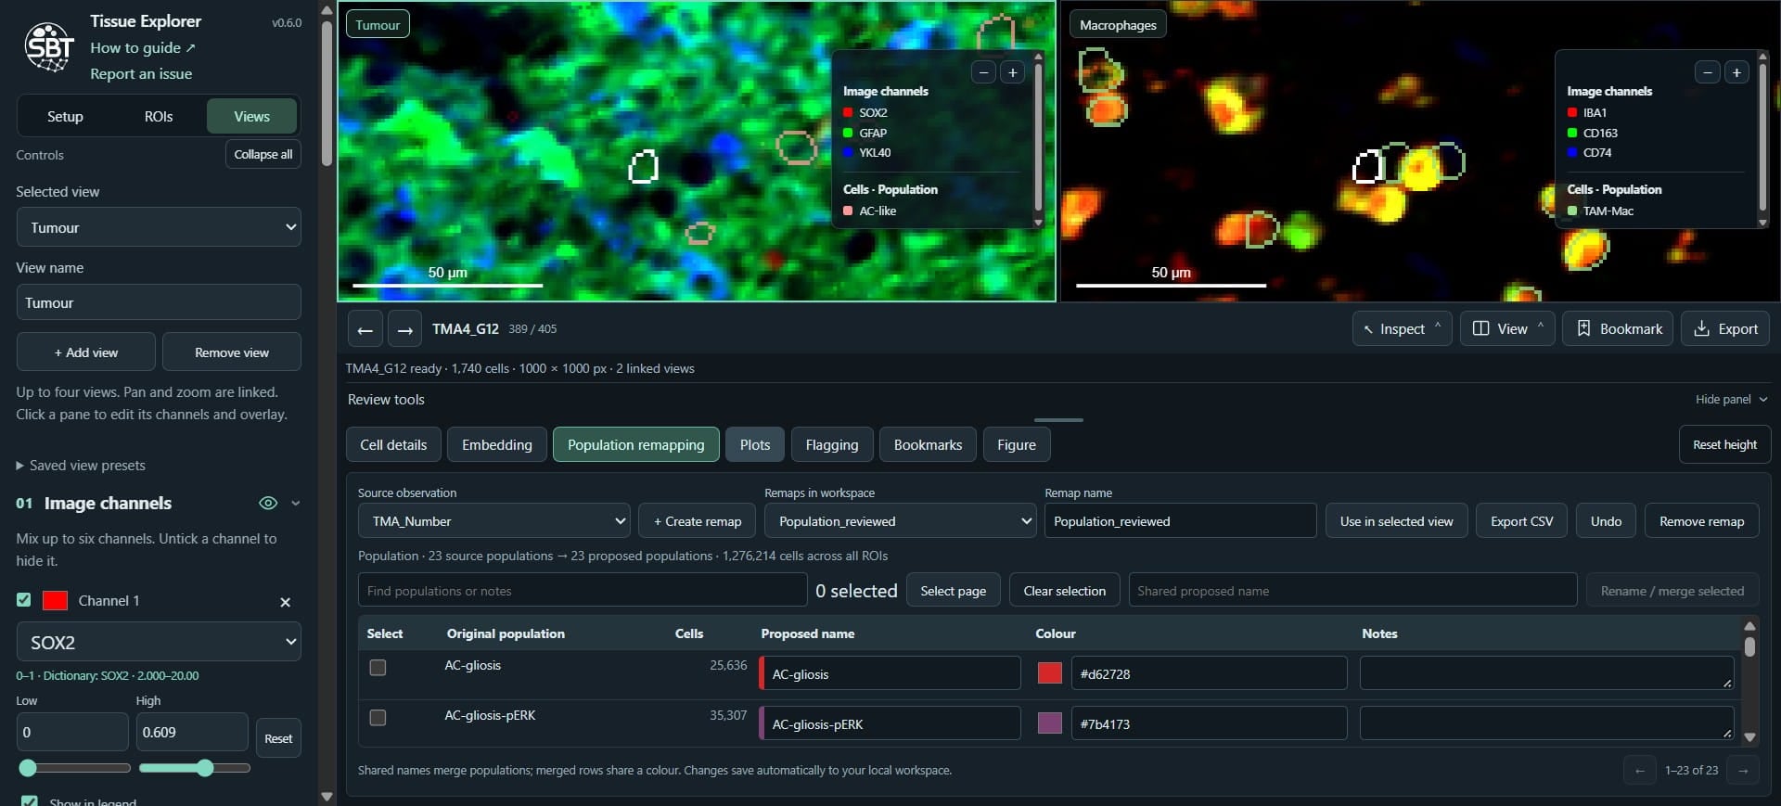
Task: Zoom in on Tumour legend plus icon
Action: coord(1012,72)
